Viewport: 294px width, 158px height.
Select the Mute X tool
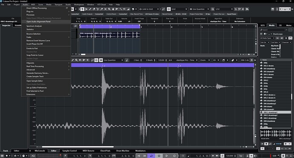(x=105, y=9)
